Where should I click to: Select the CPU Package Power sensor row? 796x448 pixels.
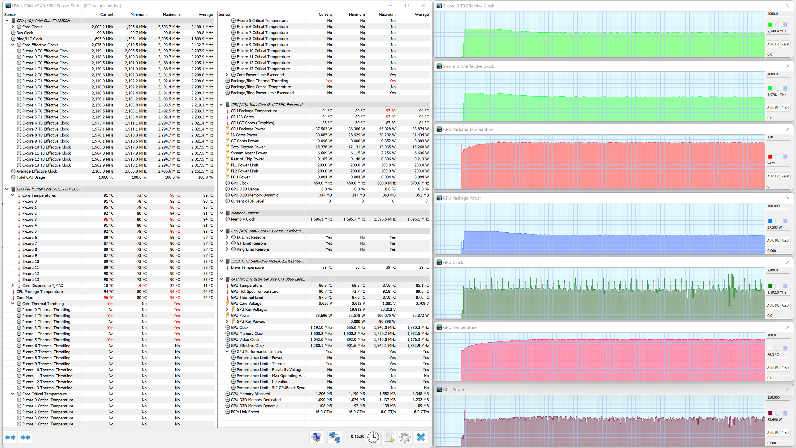(248, 129)
